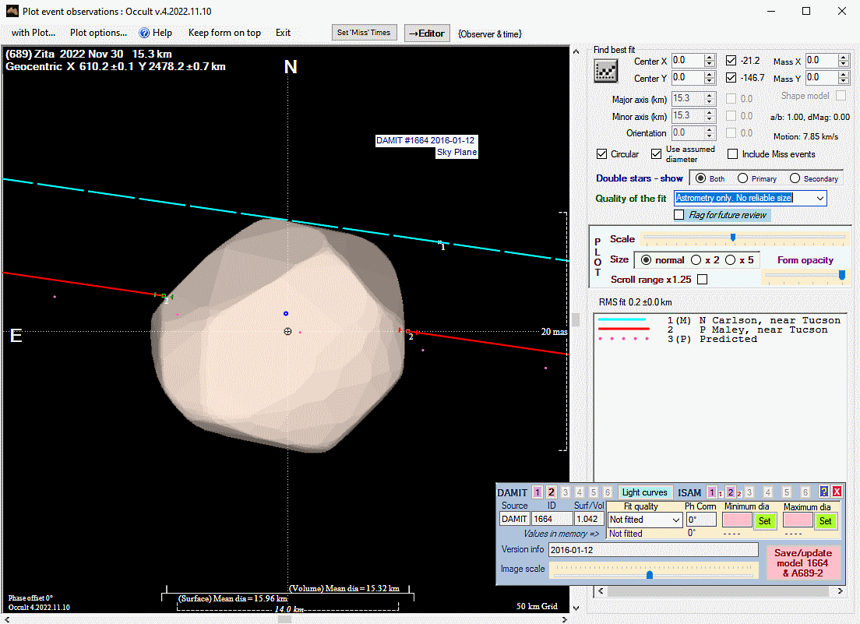
Task: Select DAMIT model number 1
Action: [x=537, y=492]
